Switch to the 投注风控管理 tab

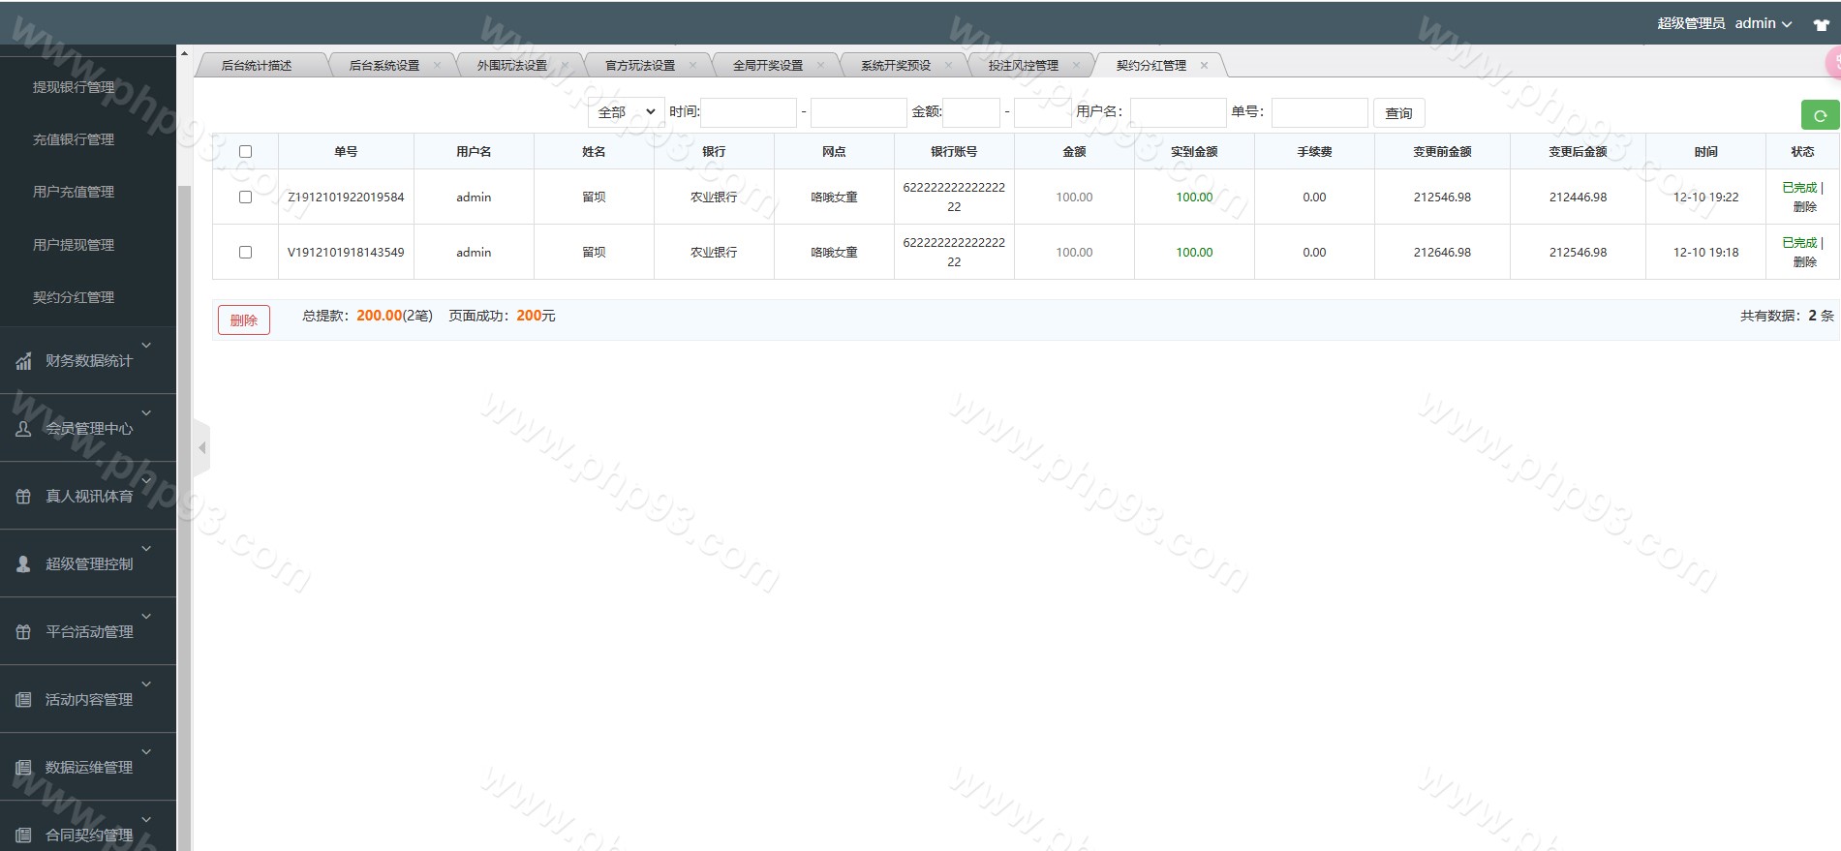click(1023, 66)
